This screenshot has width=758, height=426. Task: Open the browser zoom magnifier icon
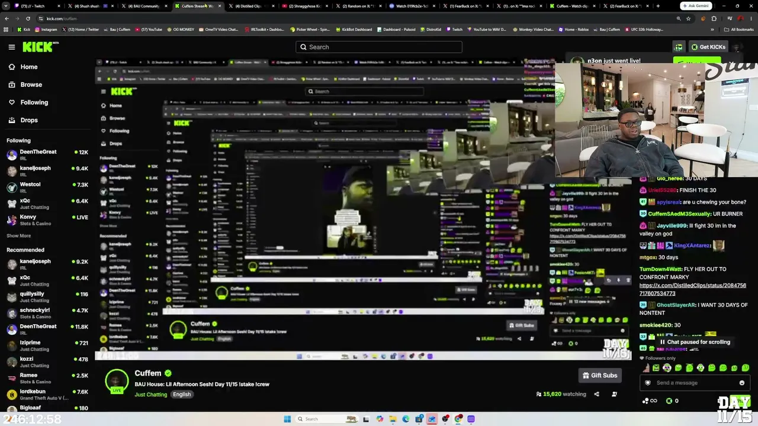tap(679, 18)
